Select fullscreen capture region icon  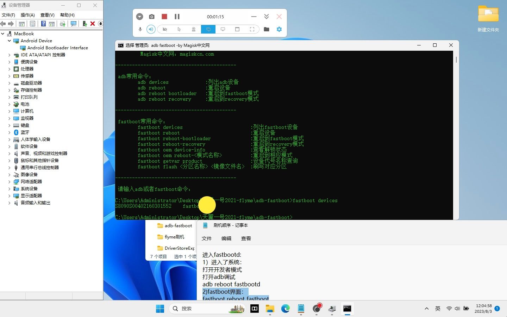pyautogui.click(x=252, y=29)
